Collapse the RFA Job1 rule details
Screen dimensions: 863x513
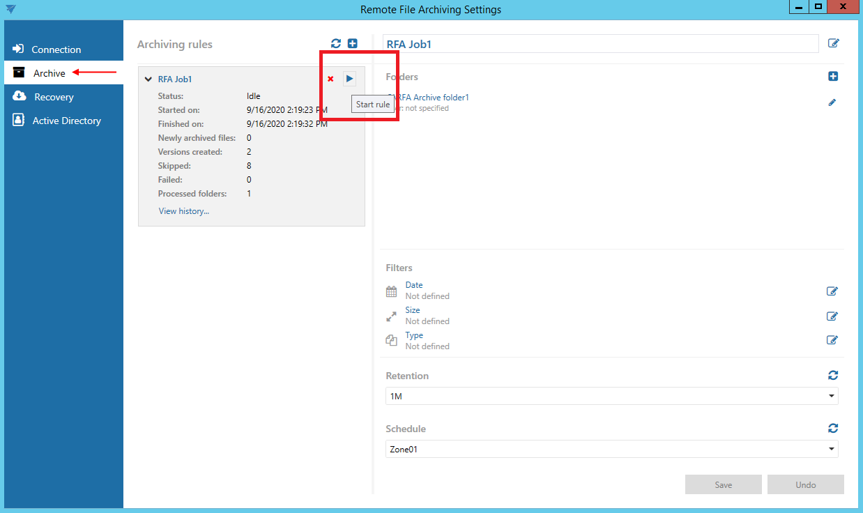click(148, 79)
